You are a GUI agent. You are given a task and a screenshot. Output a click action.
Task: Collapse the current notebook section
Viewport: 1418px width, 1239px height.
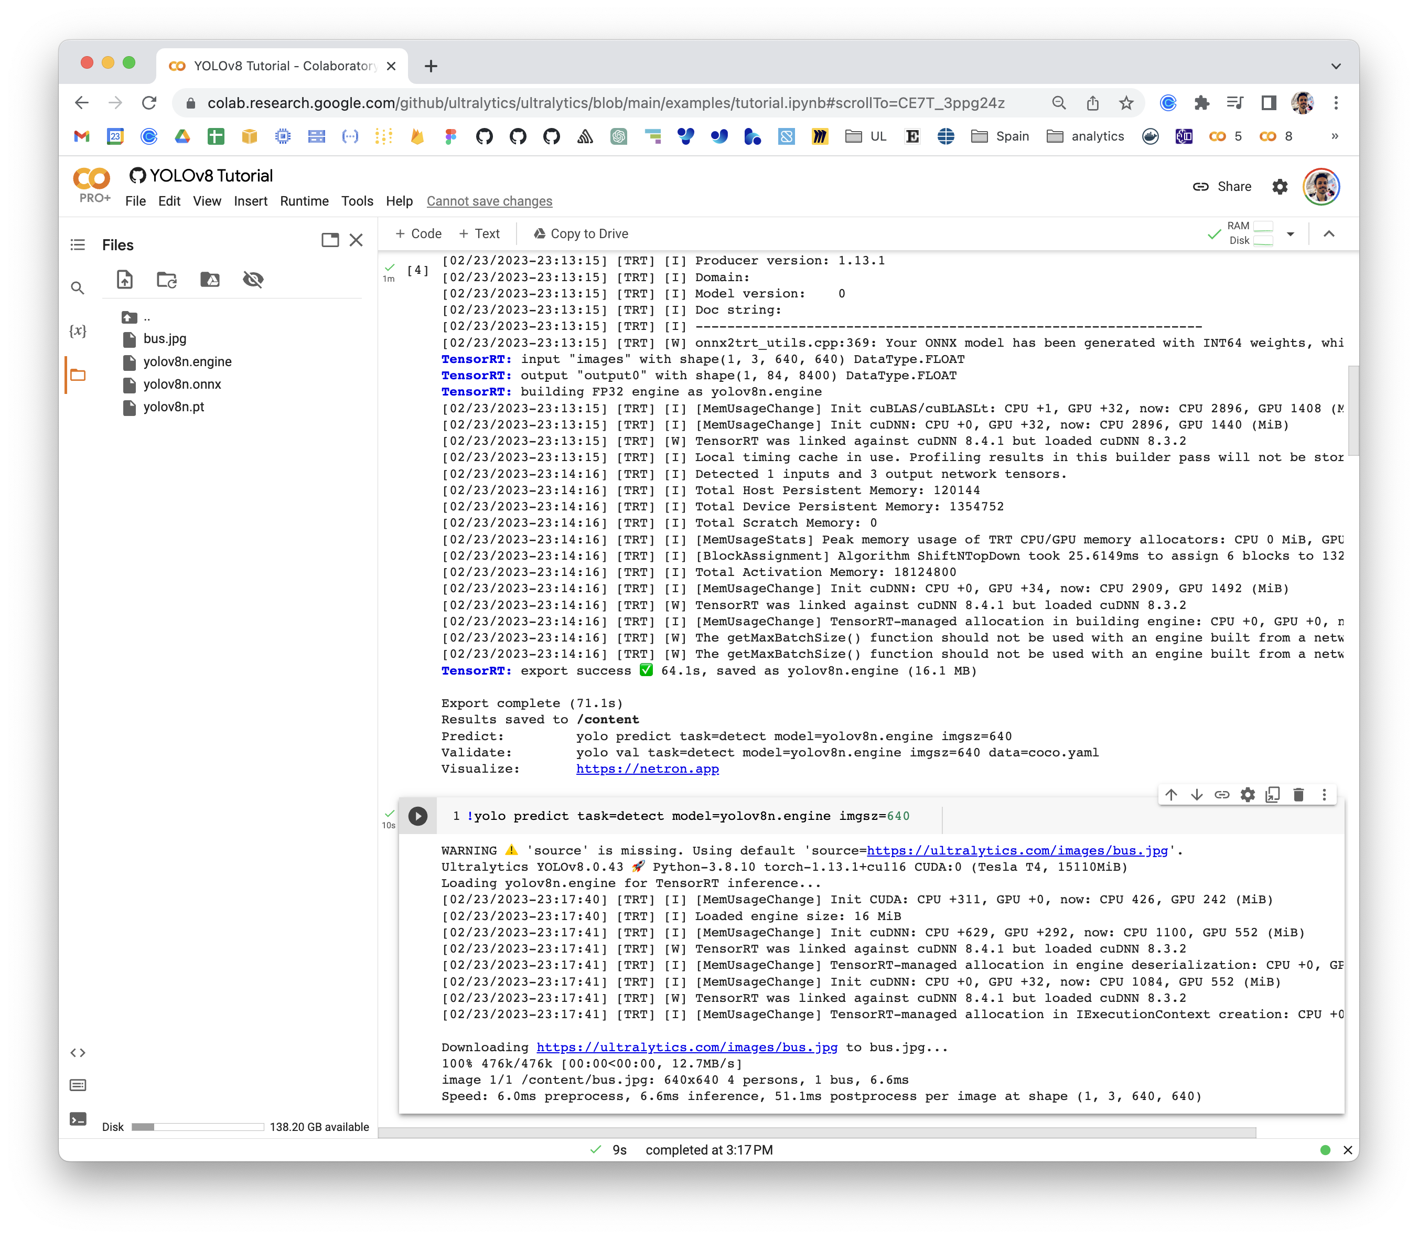[1329, 234]
